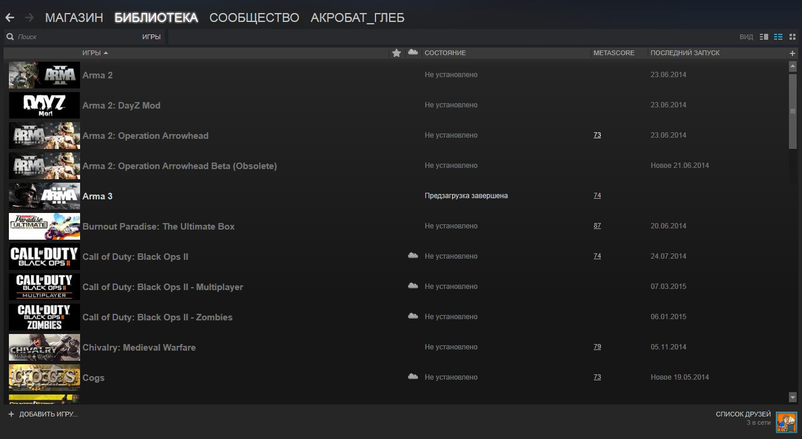The image size is (802, 439).
Task: Go back with the left arrow
Action: pos(9,18)
